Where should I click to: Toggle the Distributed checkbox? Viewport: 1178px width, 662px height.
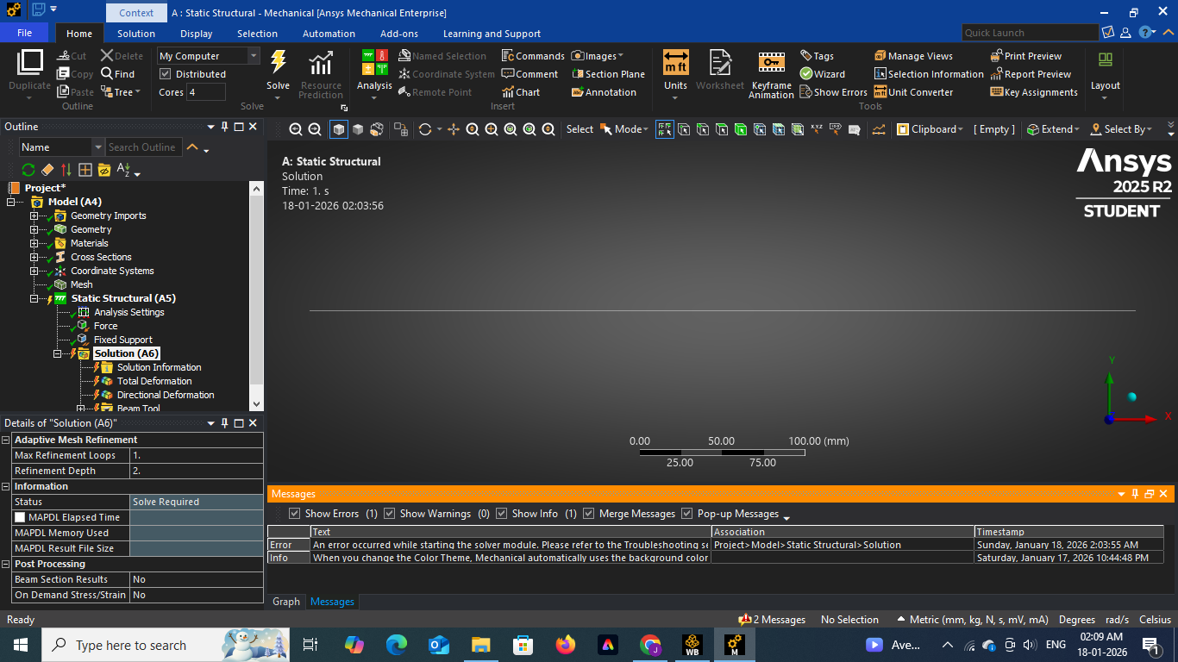tap(166, 74)
